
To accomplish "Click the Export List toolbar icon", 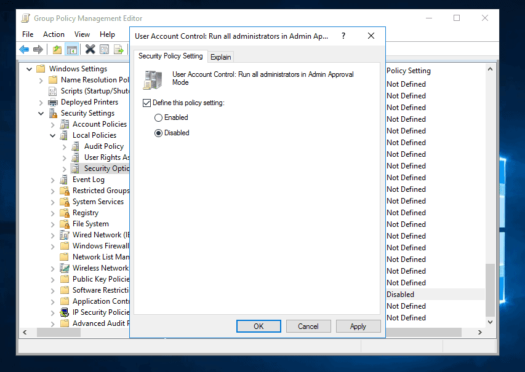I will point(118,49).
